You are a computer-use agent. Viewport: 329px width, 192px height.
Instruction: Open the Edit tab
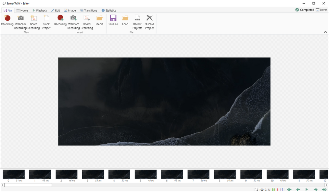click(x=56, y=10)
